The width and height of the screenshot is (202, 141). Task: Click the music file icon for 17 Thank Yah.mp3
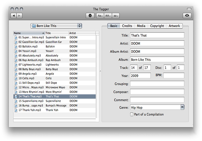(x=16, y=110)
